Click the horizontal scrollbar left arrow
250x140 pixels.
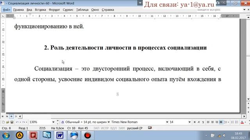(20, 116)
